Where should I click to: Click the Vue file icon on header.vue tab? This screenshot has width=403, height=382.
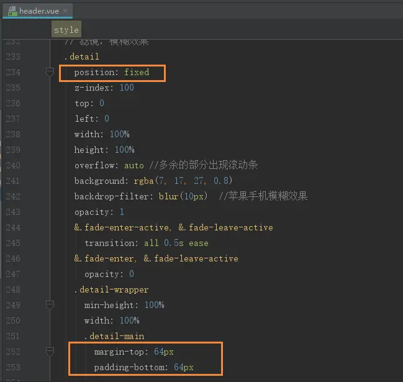(12, 11)
